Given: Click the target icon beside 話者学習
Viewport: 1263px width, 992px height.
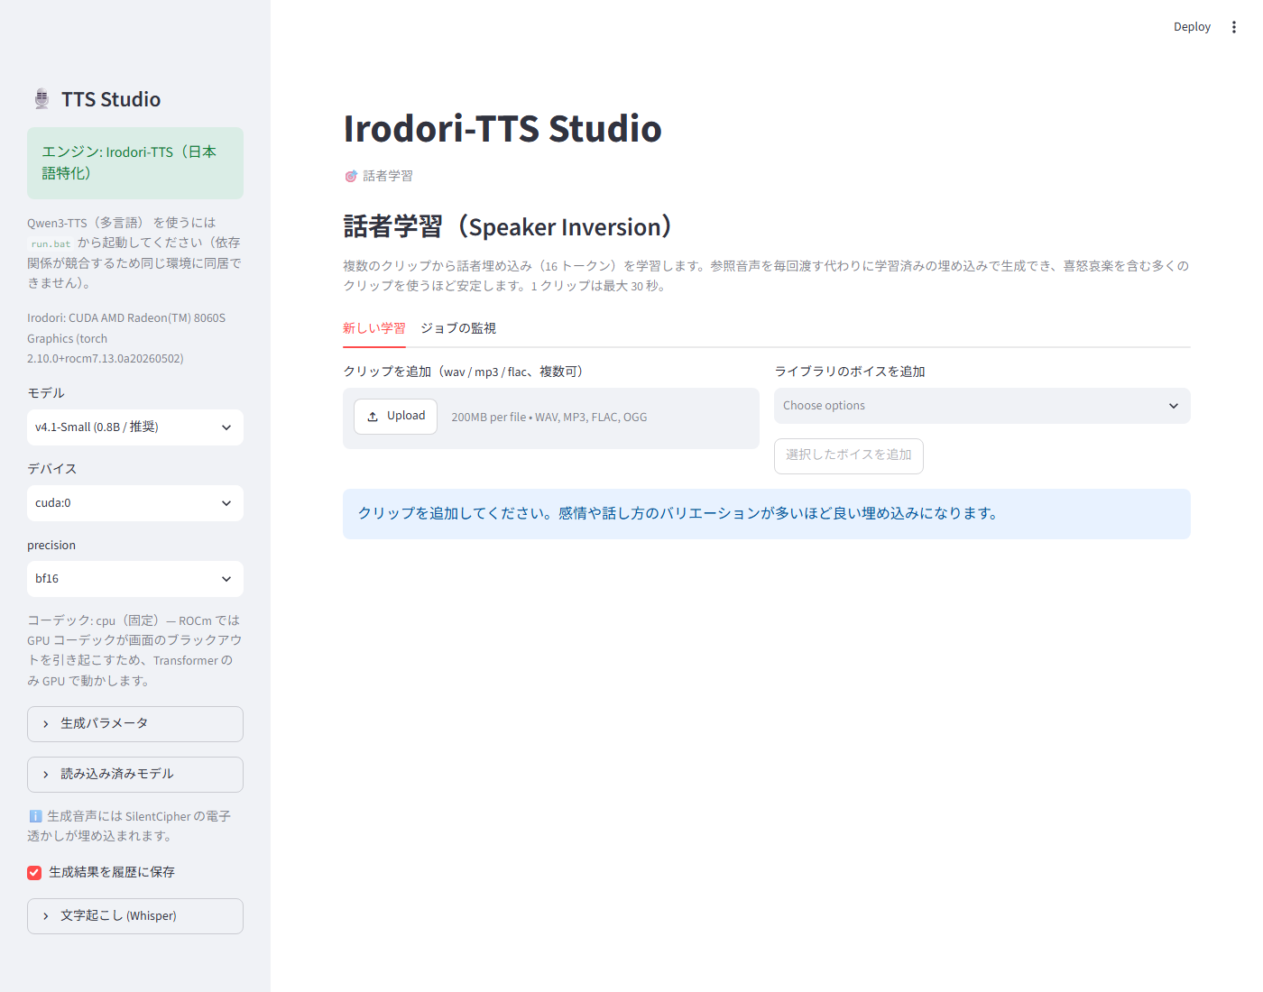Looking at the screenshot, I should coord(351,176).
